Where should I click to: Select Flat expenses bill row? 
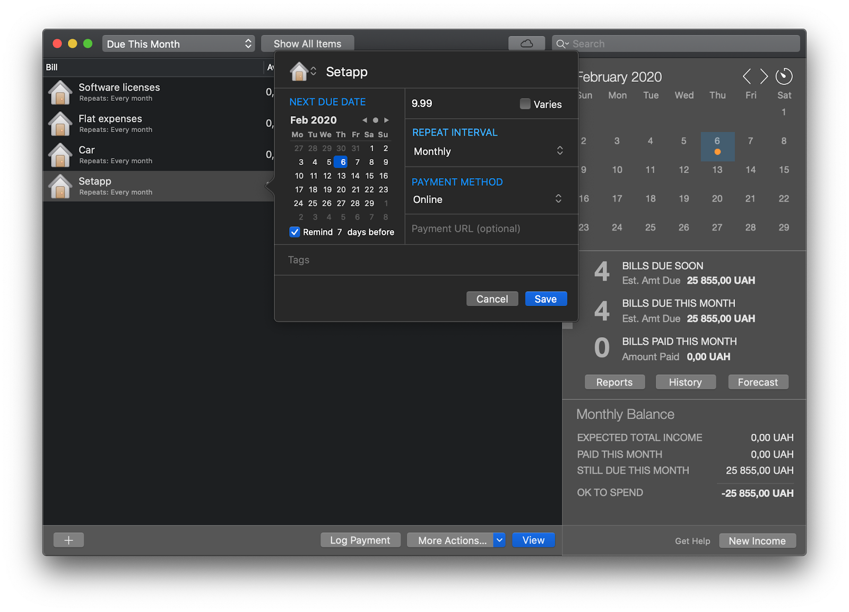158,124
